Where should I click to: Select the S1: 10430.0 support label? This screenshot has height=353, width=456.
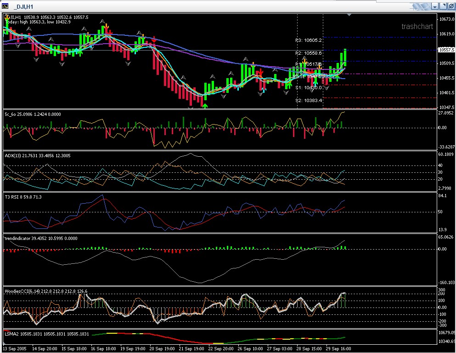point(309,87)
